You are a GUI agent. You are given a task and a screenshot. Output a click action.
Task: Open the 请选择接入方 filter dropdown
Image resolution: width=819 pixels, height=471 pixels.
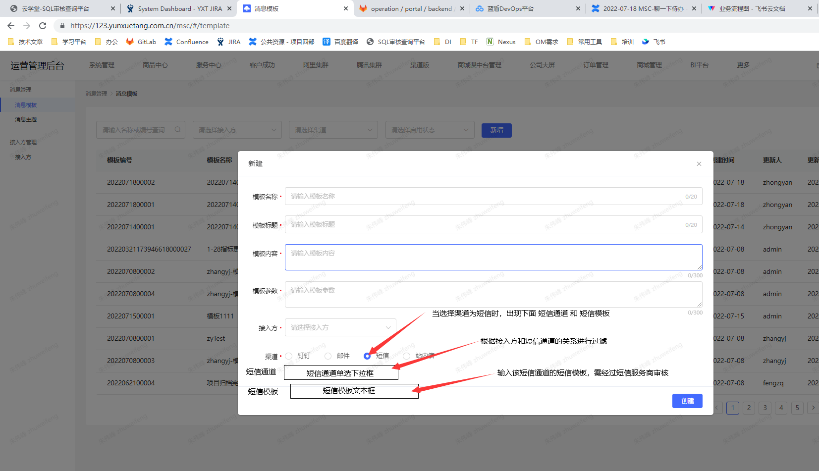[237, 130]
